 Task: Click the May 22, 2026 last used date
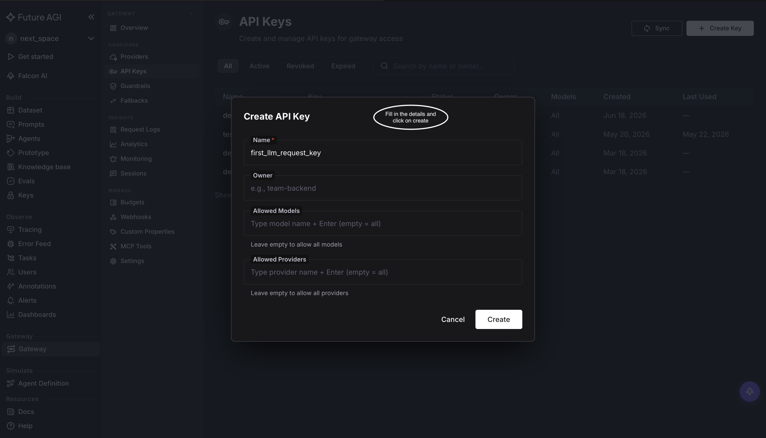tap(705, 134)
